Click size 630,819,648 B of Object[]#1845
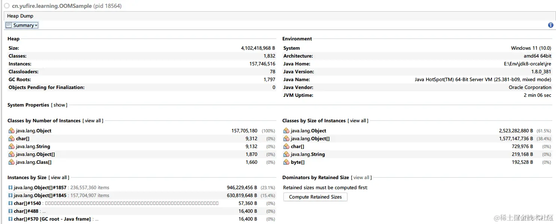The height and width of the screenshot is (224, 556). [x=242, y=196]
